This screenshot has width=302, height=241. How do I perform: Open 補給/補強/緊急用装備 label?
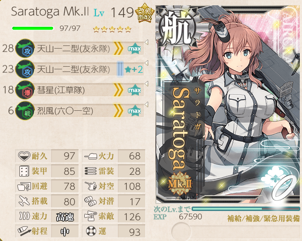pyautogui.click(x=264, y=218)
